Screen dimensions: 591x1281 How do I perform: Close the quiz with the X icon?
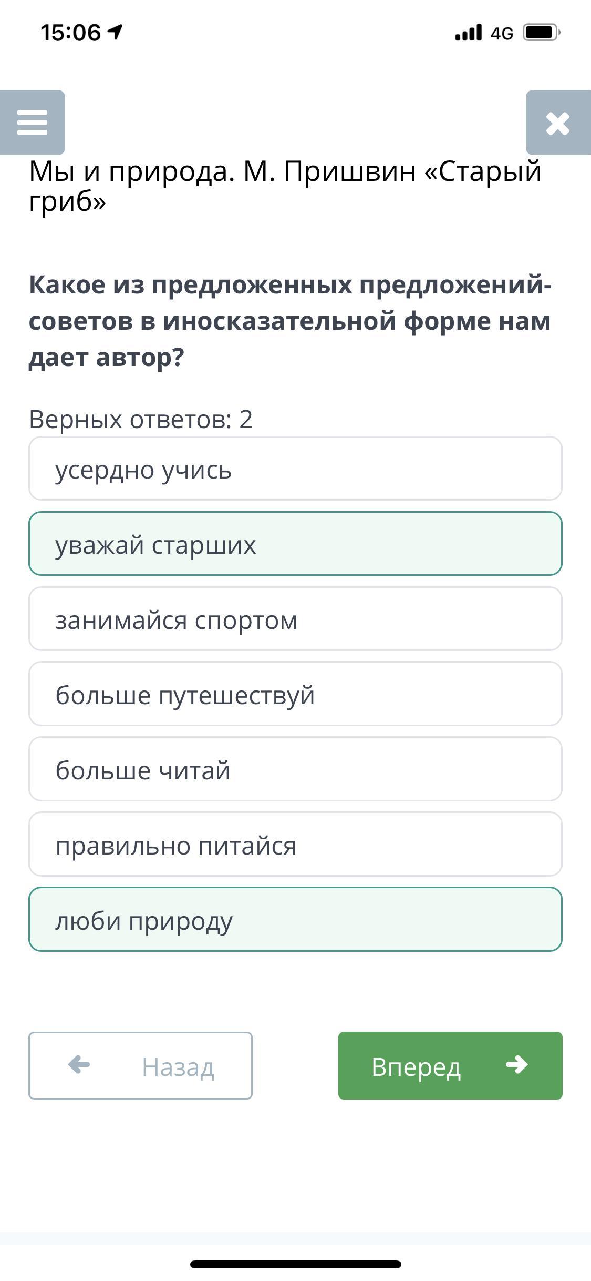coord(558,123)
